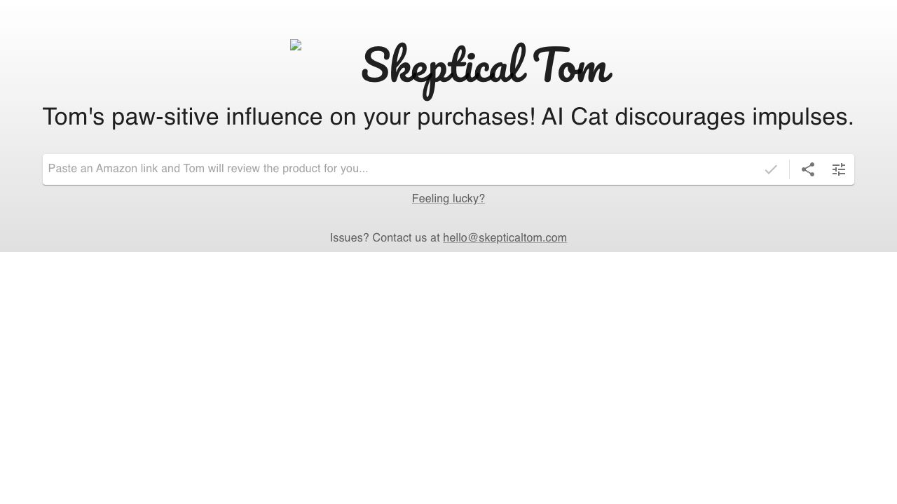Click the "Tom" word in the title
The width and height of the screenshot is (897, 504).
(572, 66)
